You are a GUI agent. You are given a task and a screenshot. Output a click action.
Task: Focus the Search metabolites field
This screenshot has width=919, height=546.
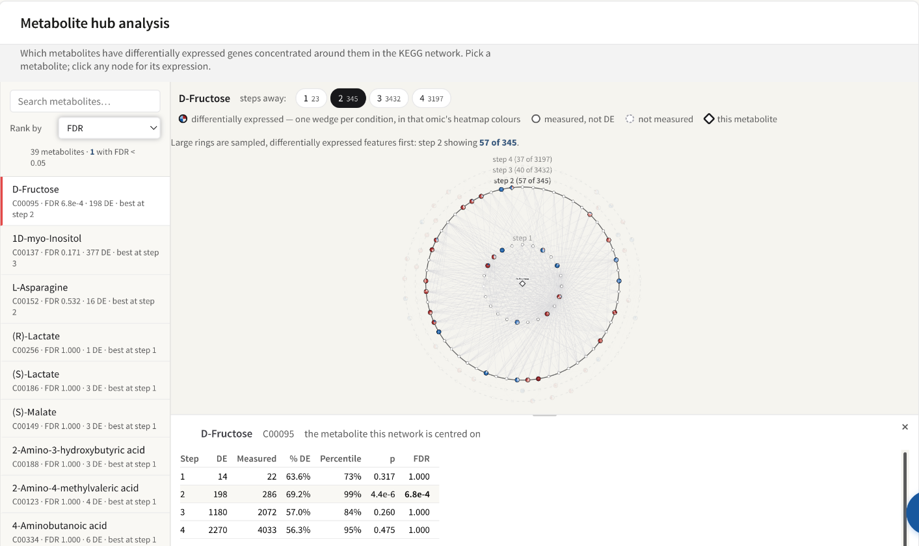coord(85,101)
